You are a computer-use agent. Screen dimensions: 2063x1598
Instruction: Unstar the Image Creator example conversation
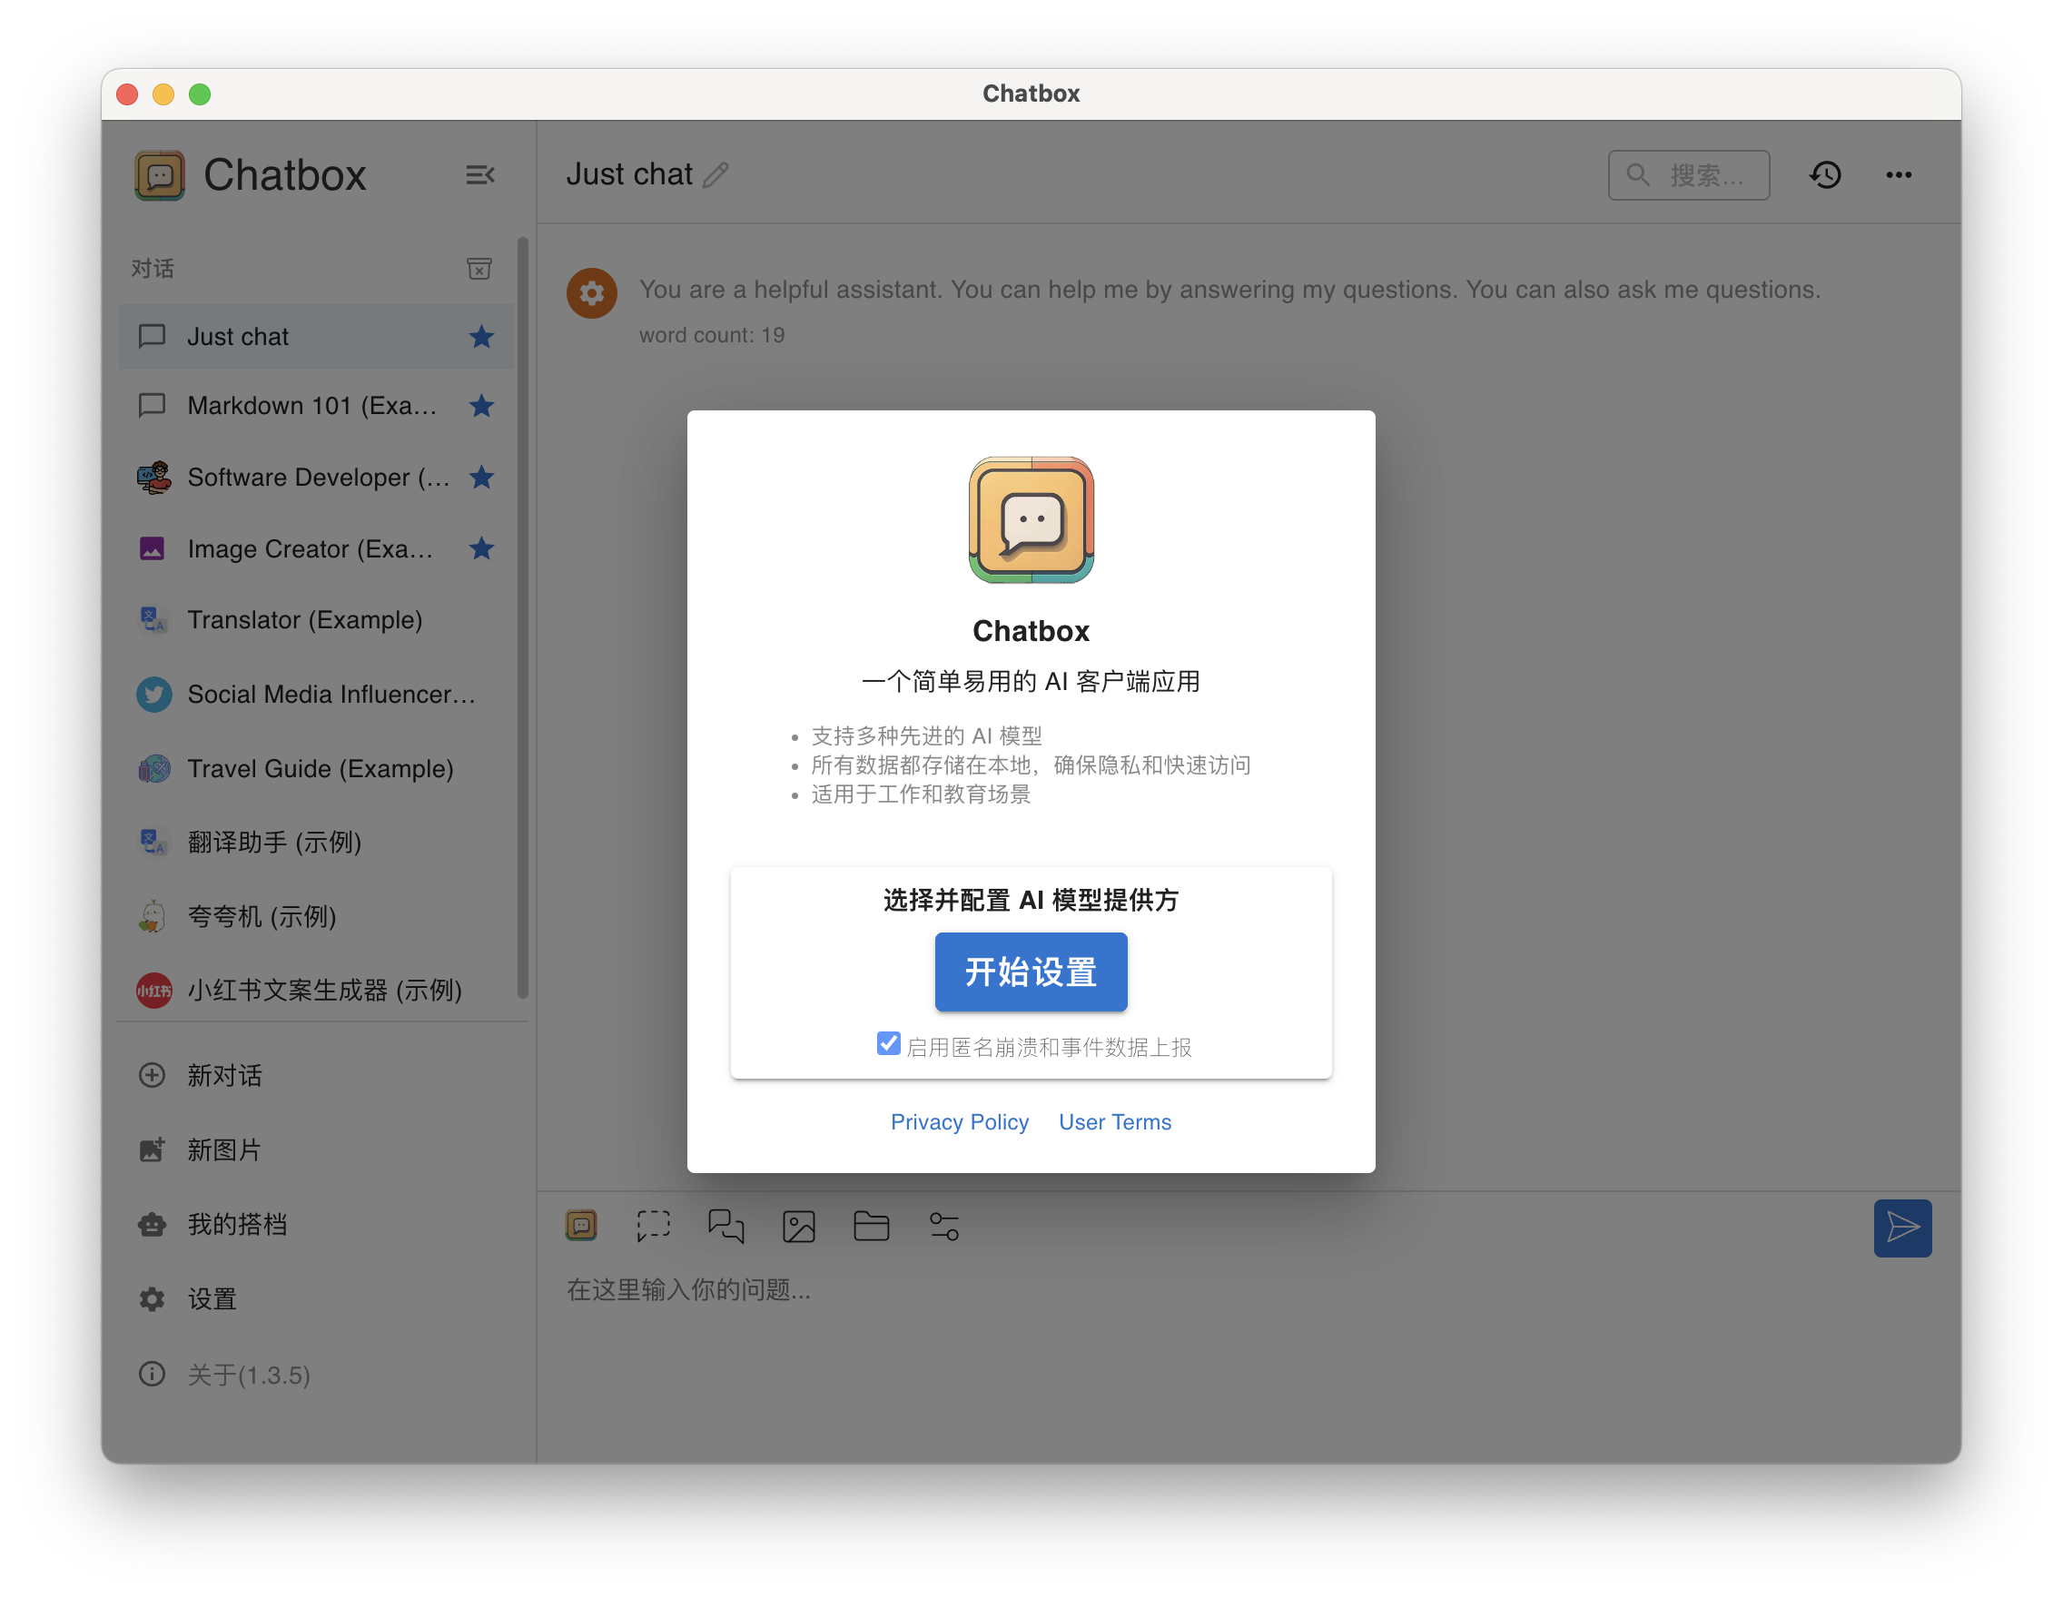482,548
